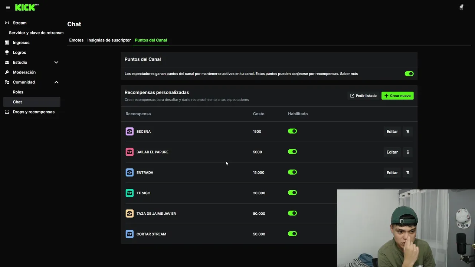Delete the ESCENA reward via trash icon
Image resolution: width=475 pixels, height=267 pixels.
407,132
